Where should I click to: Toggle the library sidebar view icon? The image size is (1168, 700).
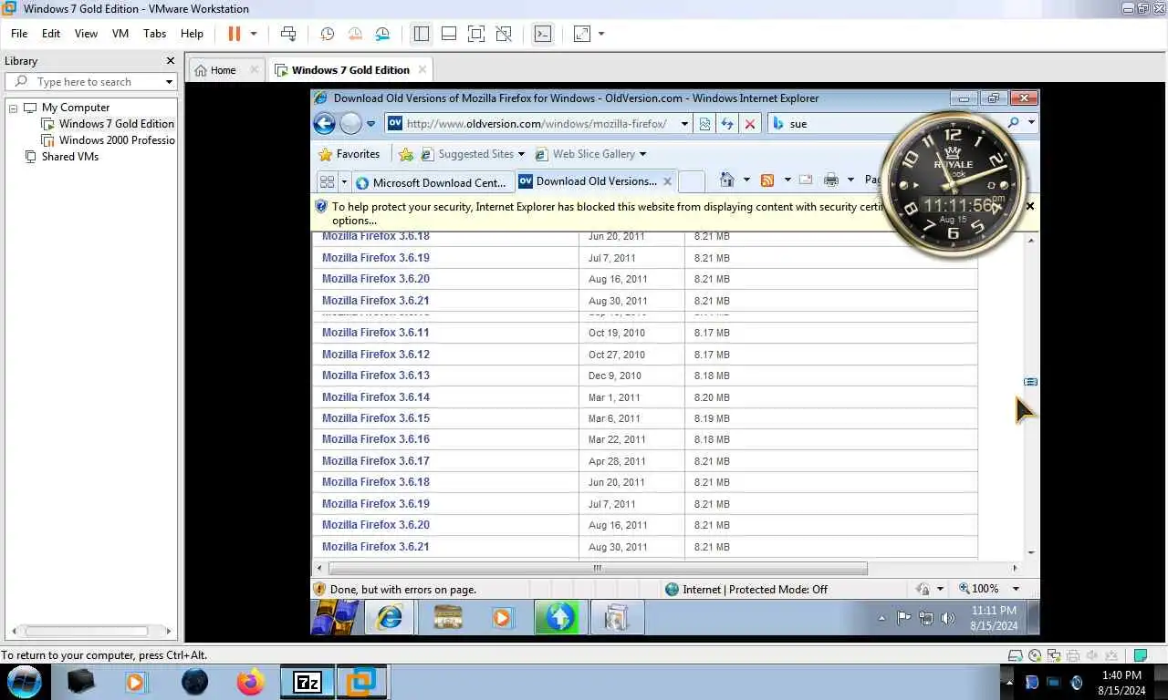[x=421, y=34]
